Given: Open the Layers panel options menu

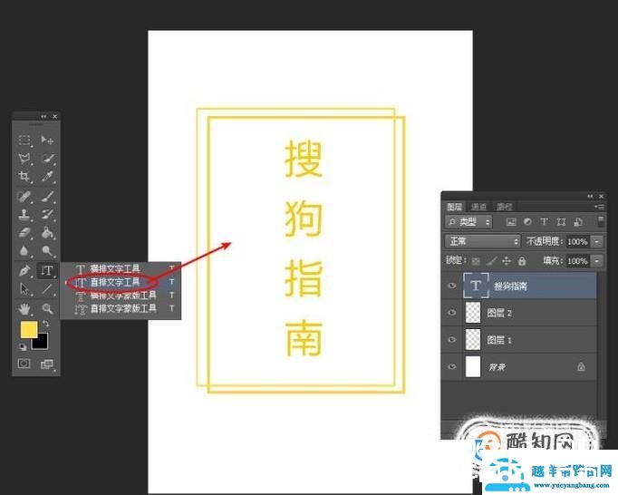Looking at the screenshot, I should (599, 207).
